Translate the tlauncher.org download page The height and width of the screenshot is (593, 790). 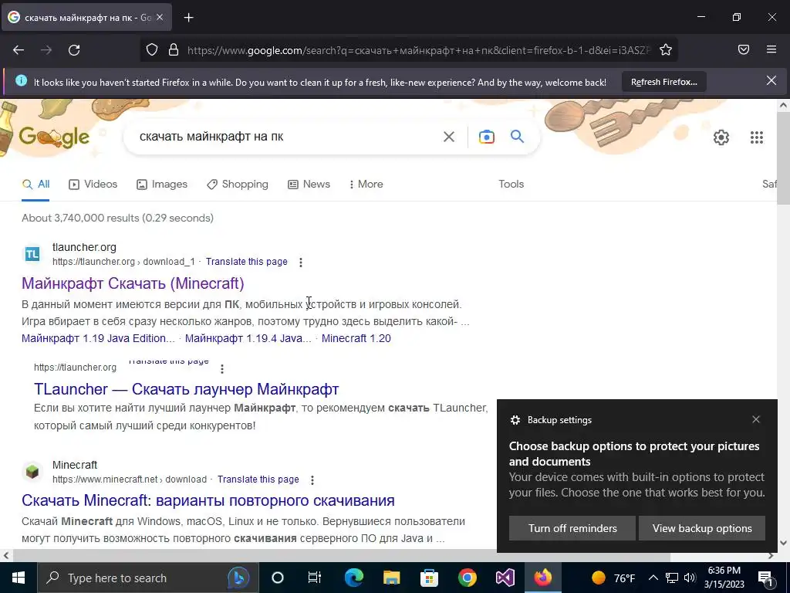point(246,262)
